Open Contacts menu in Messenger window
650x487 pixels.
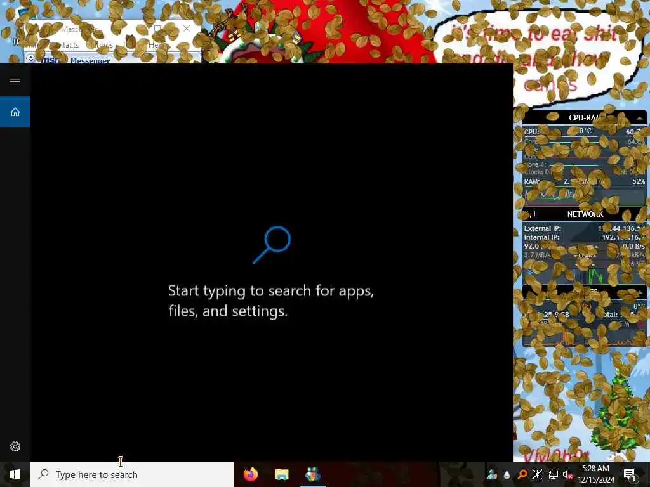point(66,45)
